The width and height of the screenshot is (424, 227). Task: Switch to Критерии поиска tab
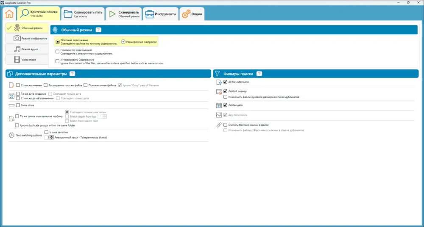click(39, 14)
